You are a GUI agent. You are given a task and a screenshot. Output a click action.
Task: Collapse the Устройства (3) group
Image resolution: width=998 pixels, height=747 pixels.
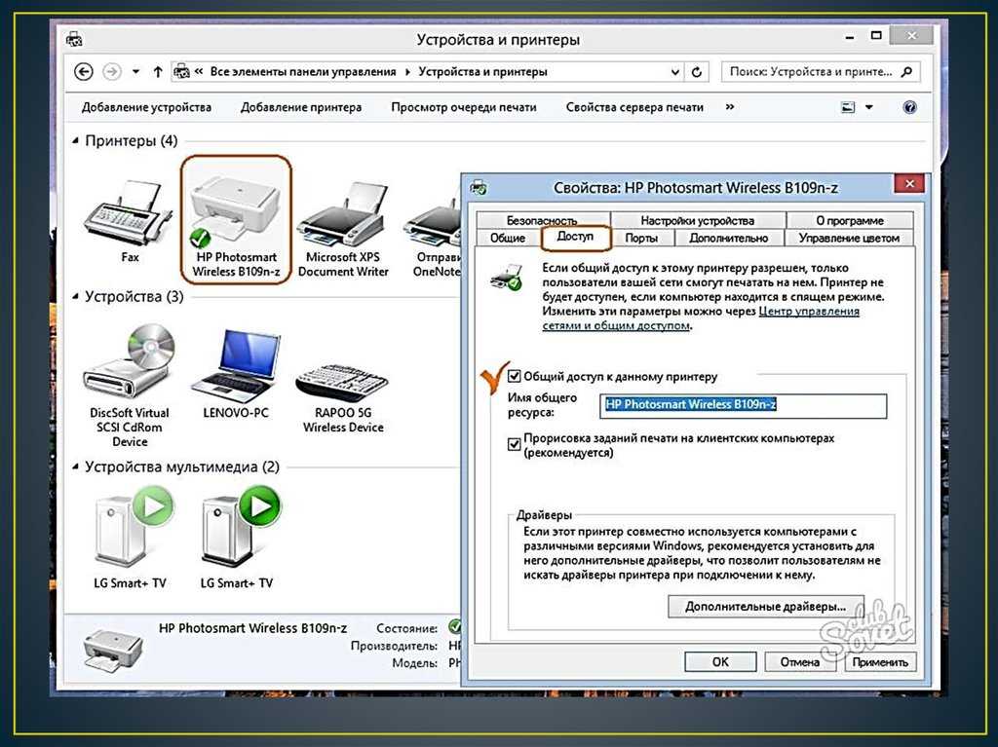(75, 296)
